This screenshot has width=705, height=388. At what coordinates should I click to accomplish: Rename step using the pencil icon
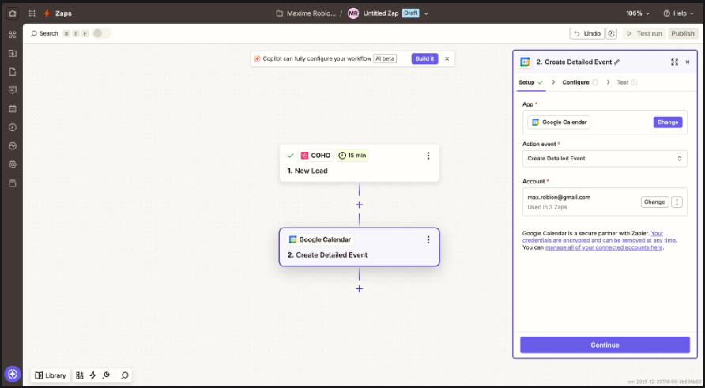tap(617, 62)
